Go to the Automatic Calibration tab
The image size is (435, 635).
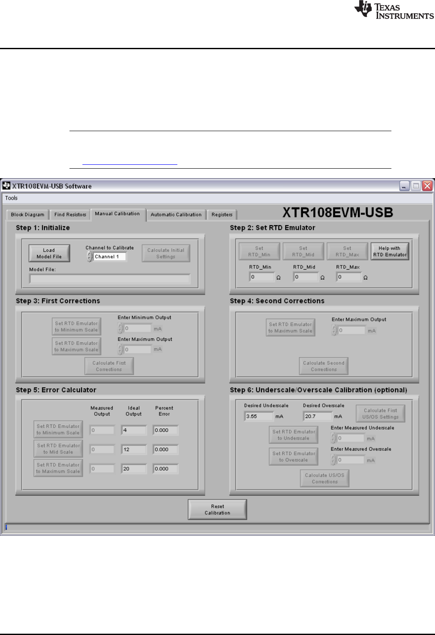[x=176, y=214]
